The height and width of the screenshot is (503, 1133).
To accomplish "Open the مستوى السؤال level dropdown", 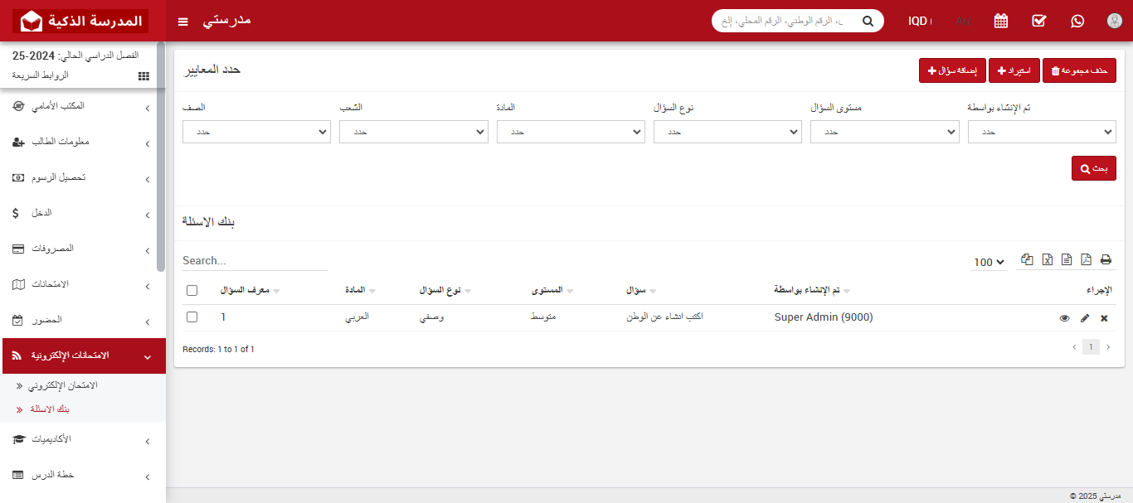I will [884, 131].
